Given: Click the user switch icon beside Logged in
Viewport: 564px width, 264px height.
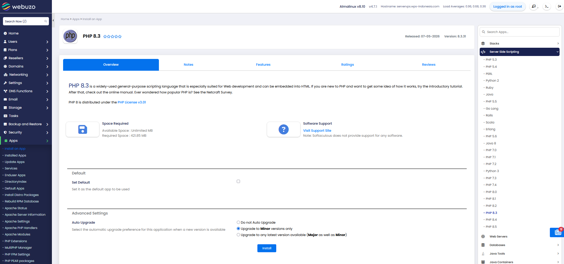Looking at the screenshot, I should tap(534, 6).
